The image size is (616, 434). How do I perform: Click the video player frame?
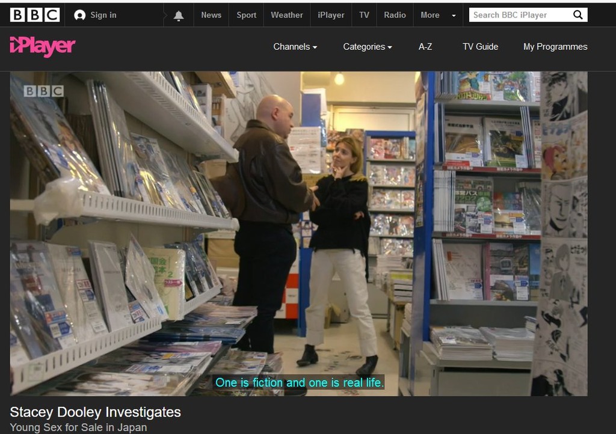tap(298, 233)
